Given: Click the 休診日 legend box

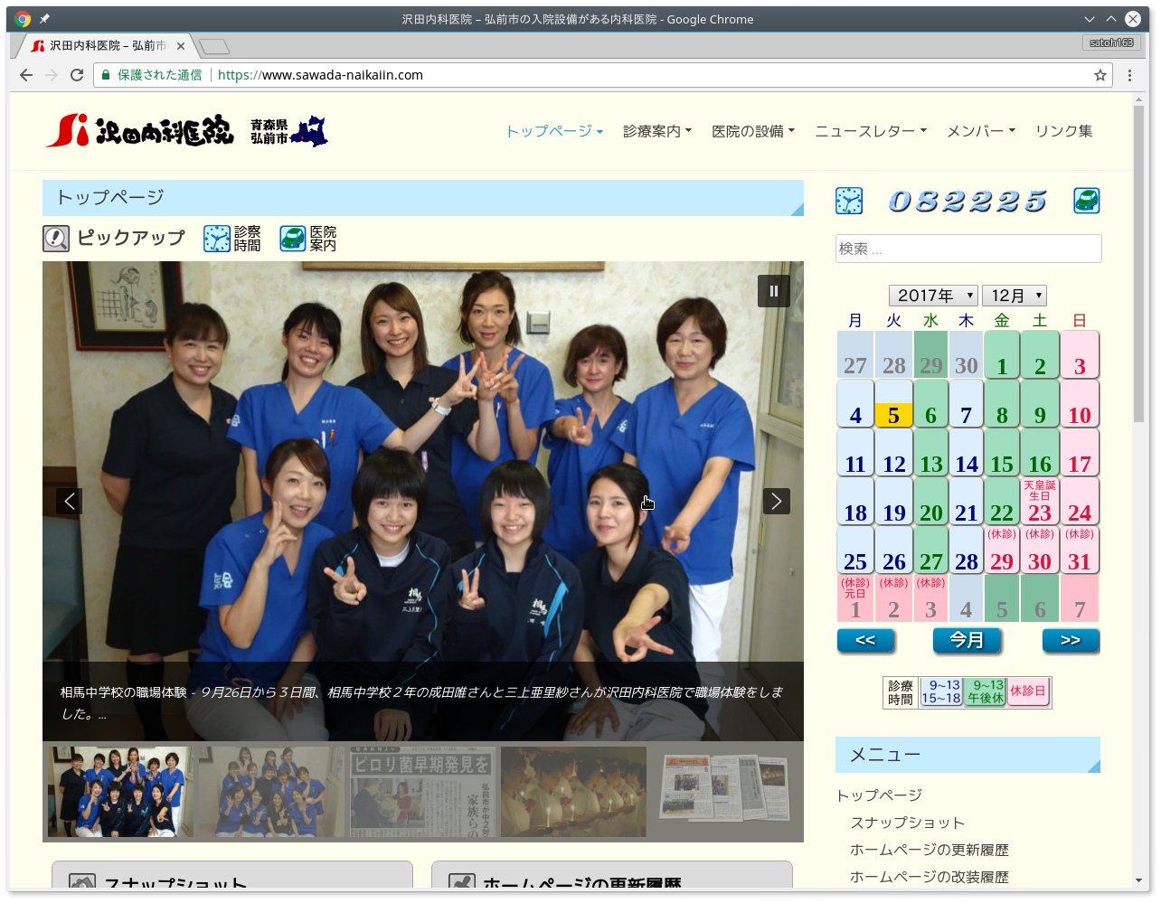Looking at the screenshot, I should (x=1028, y=692).
